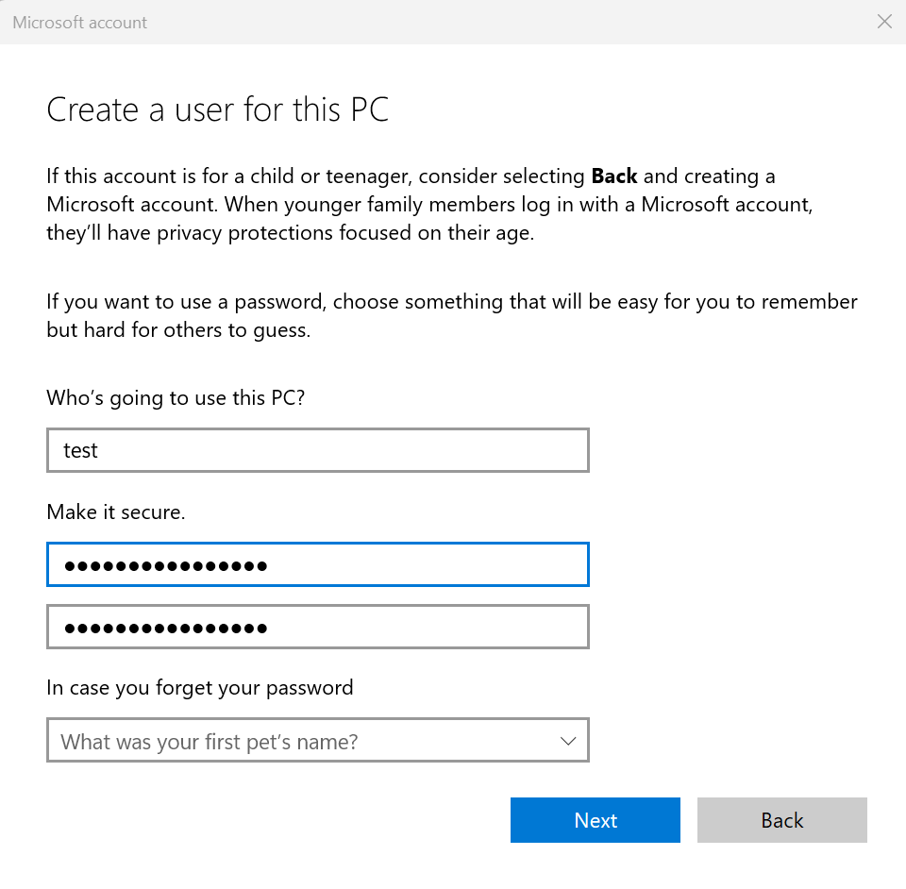Click the 'Who's going to use this PC?' label
Image resolution: width=906 pixels, height=889 pixels.
(176, 398)
